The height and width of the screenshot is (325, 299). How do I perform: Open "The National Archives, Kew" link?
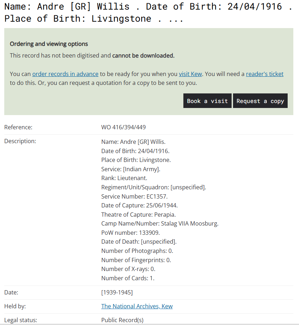137,306
